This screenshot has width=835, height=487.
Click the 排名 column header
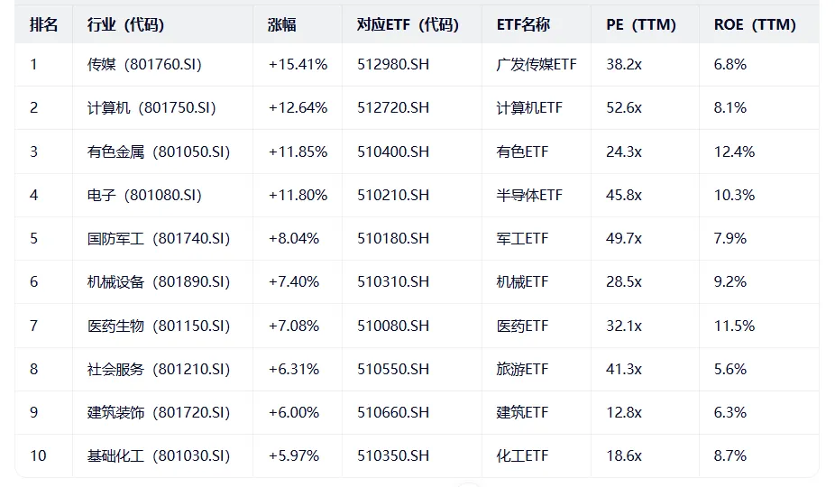(x=43, y=25)
